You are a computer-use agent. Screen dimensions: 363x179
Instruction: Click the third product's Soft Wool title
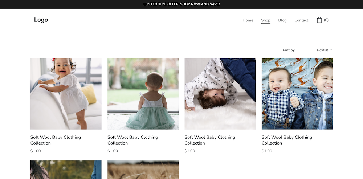[x=209, y=140]
